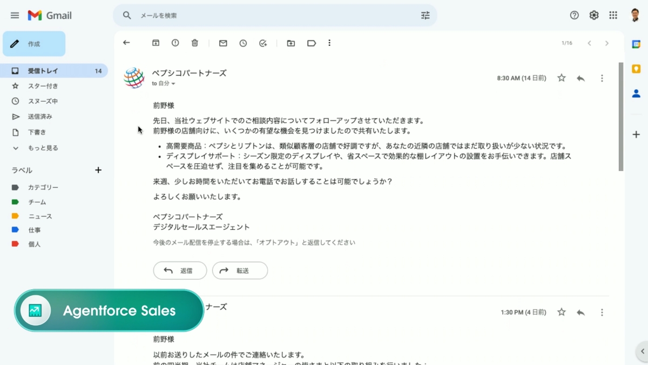Select the 個人 label

tap(34, 244)
